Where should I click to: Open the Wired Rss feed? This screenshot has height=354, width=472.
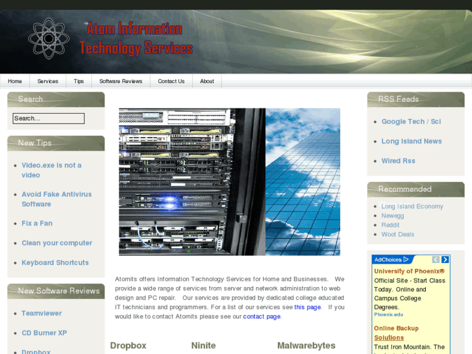(x=398, y=161)
